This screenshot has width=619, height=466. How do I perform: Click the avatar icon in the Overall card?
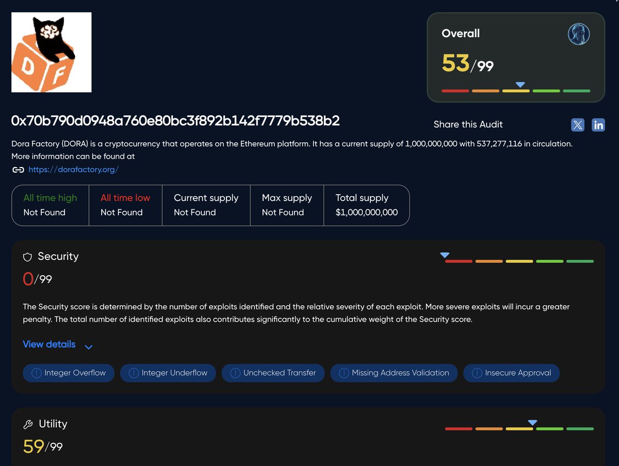click(579, 34)
